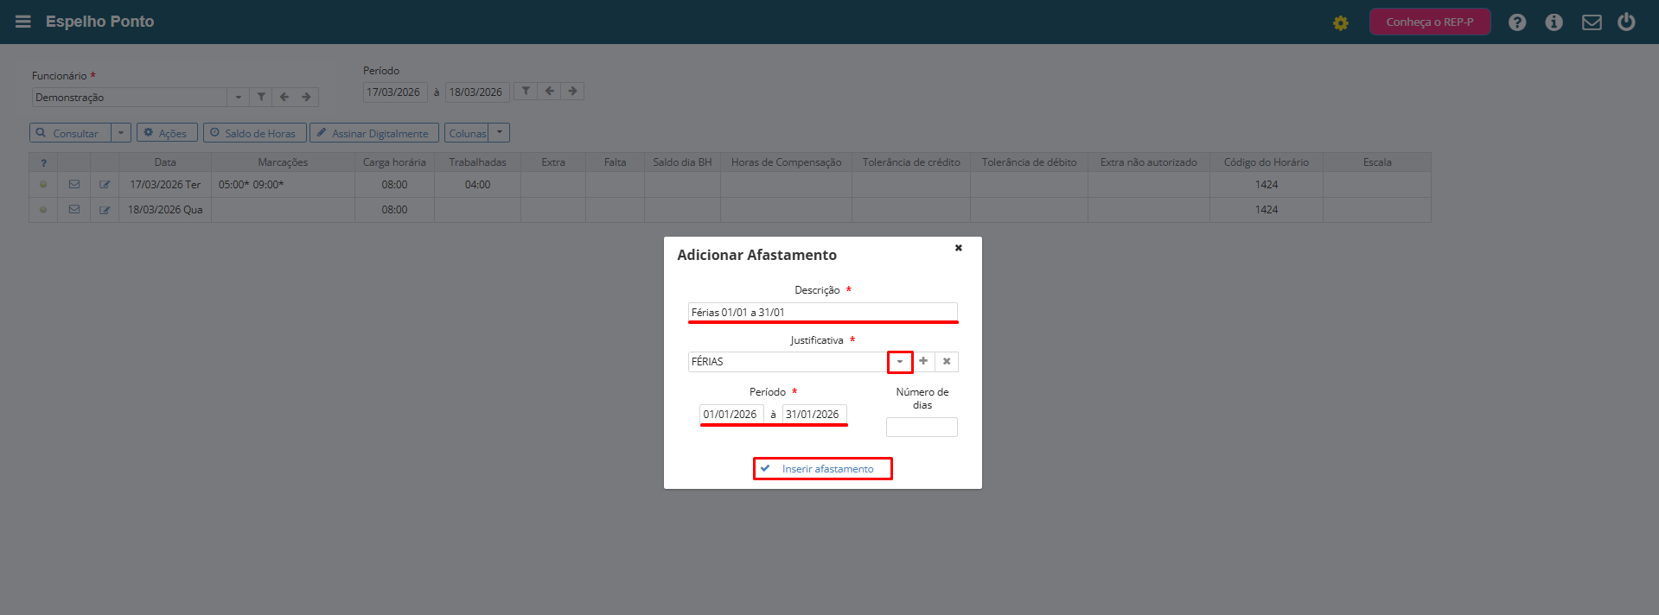This screenshot has height=615, width=1659.
Task: Click the 18/03/2026 Qua date cell
Action: [x=165, y=209]
